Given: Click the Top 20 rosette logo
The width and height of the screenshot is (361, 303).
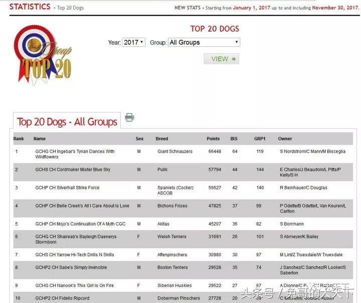Looking at the screenshot, I should click(x=43, y=54).
